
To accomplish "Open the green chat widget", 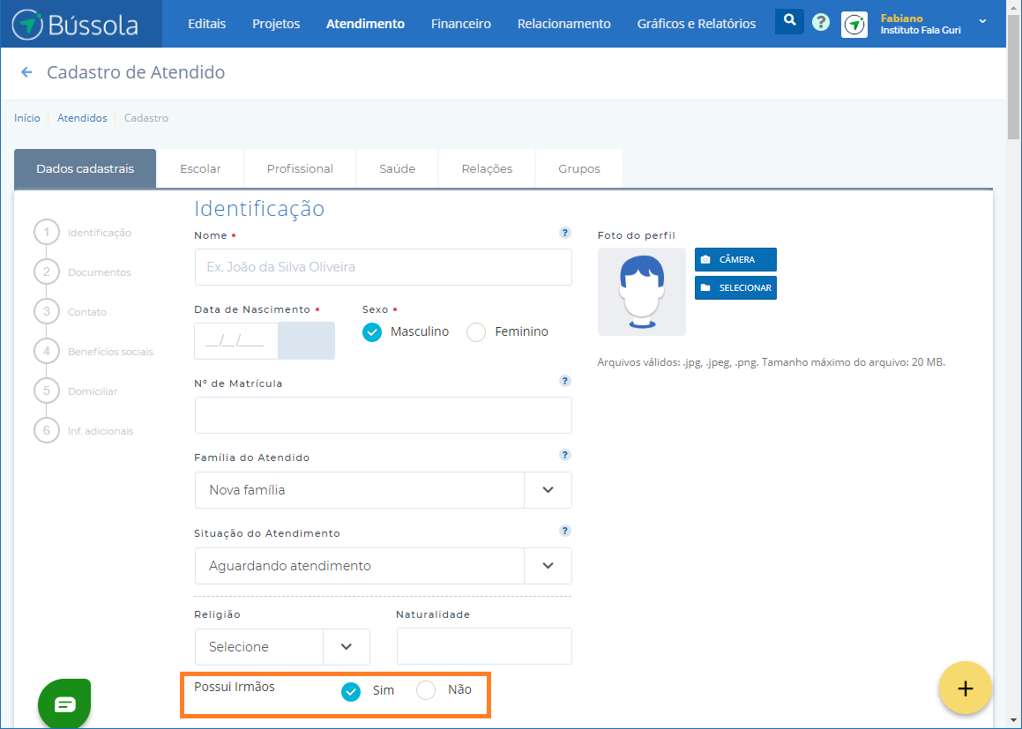I will (65, 703).
